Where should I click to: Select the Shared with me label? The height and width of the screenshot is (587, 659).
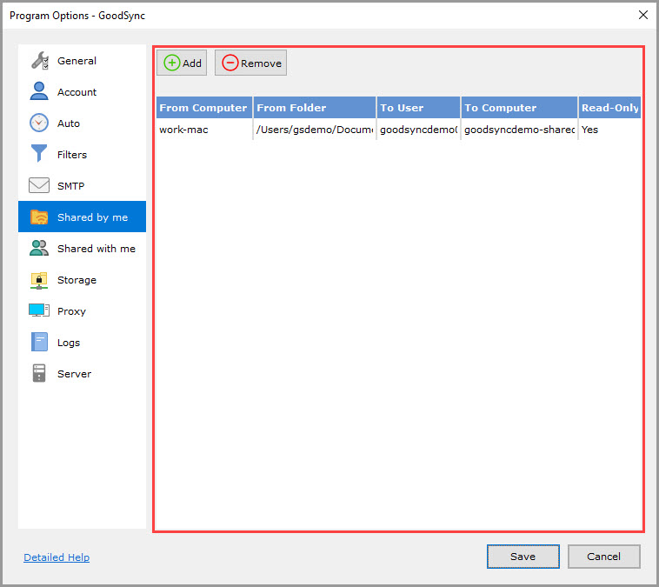point(97,249)
